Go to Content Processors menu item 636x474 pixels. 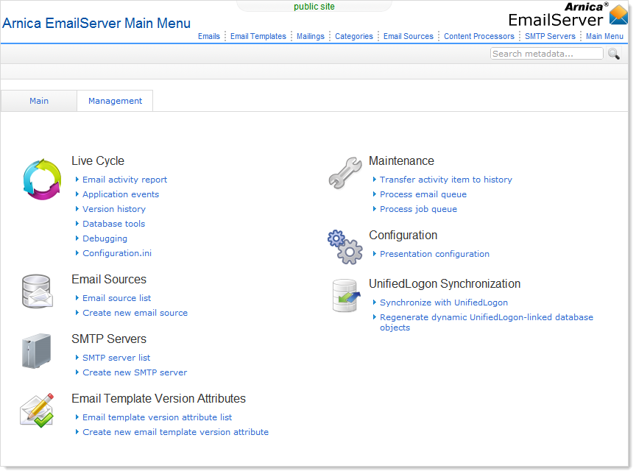click(478, 36)
